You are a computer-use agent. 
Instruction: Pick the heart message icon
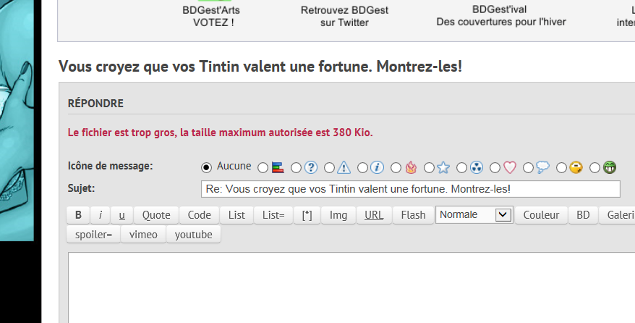click(510, 168)
